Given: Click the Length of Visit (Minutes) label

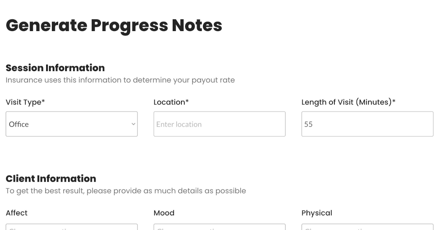Looking at the screenshot, I should coord(348,103).
